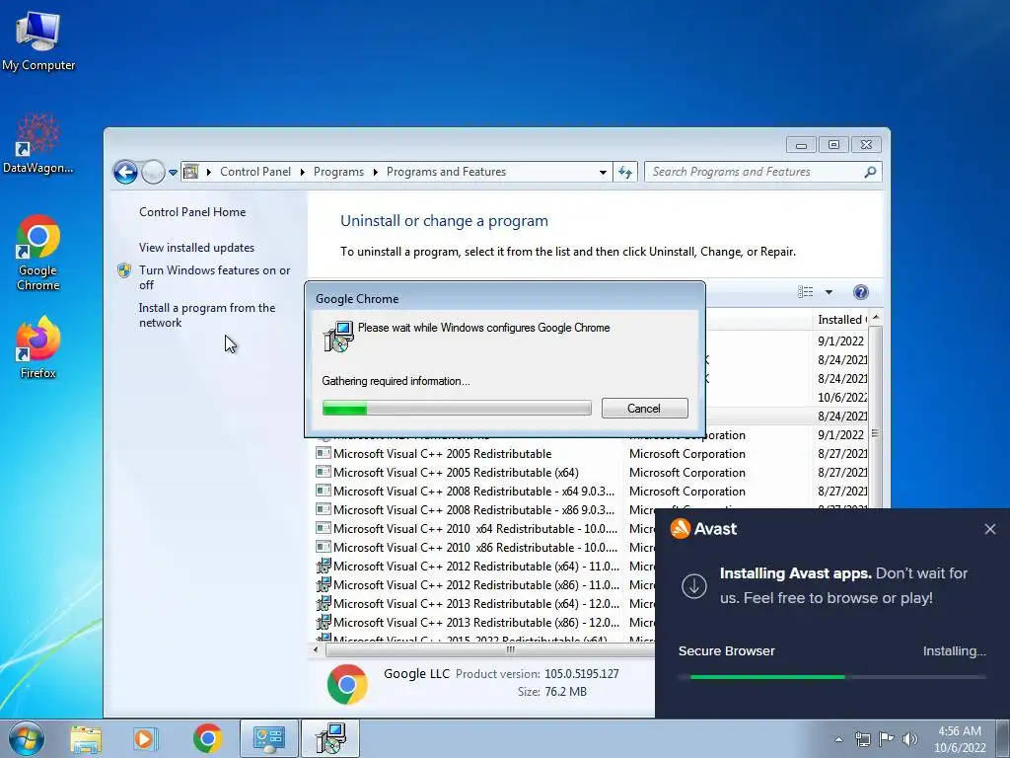Viewport: 1010px width, 758px height.
Task: Click the Action Center flag tray icon
Action: (887, 739)
